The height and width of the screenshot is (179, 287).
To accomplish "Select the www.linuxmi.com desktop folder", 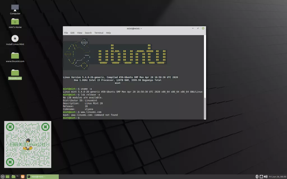I will [15, 57].
